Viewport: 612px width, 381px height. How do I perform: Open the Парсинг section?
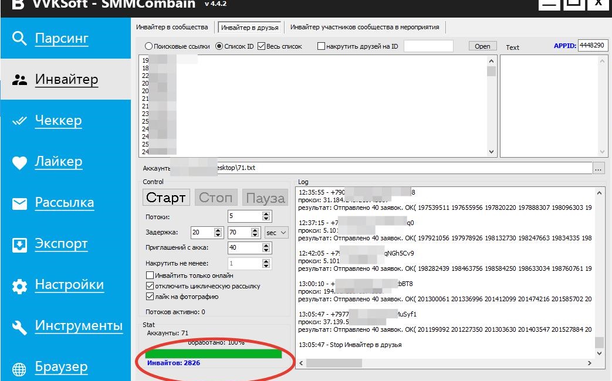[62, 38]
